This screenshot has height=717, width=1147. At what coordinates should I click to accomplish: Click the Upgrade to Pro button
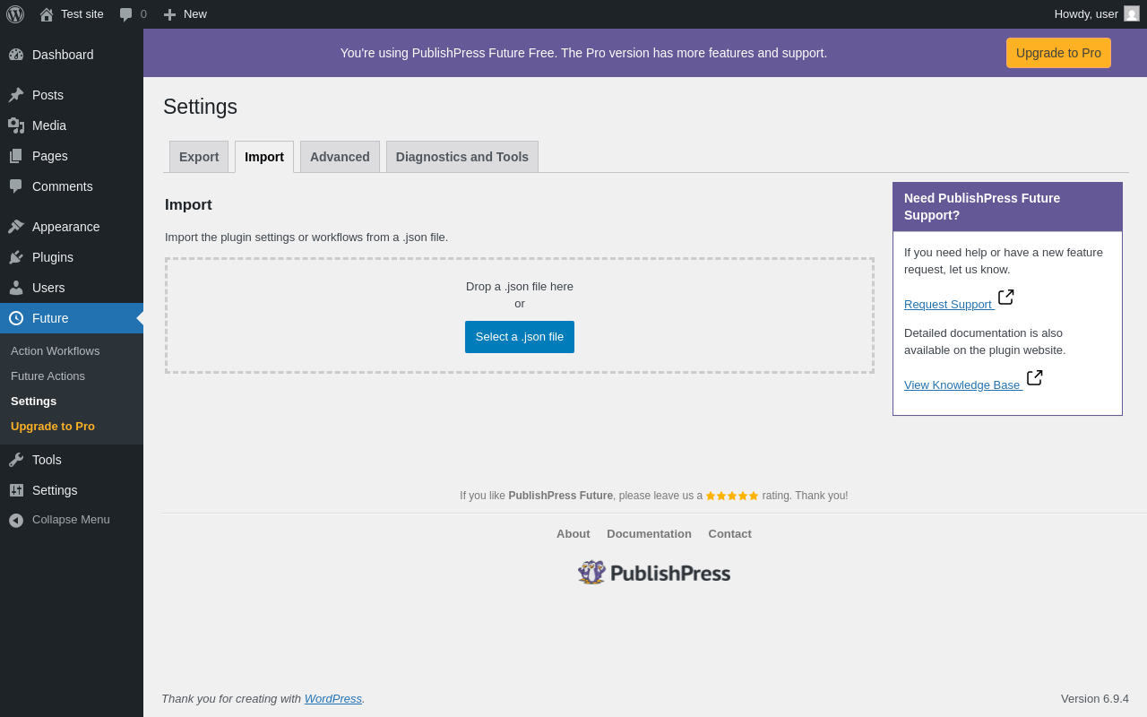pyautogui.click(x=1058, y=53)
